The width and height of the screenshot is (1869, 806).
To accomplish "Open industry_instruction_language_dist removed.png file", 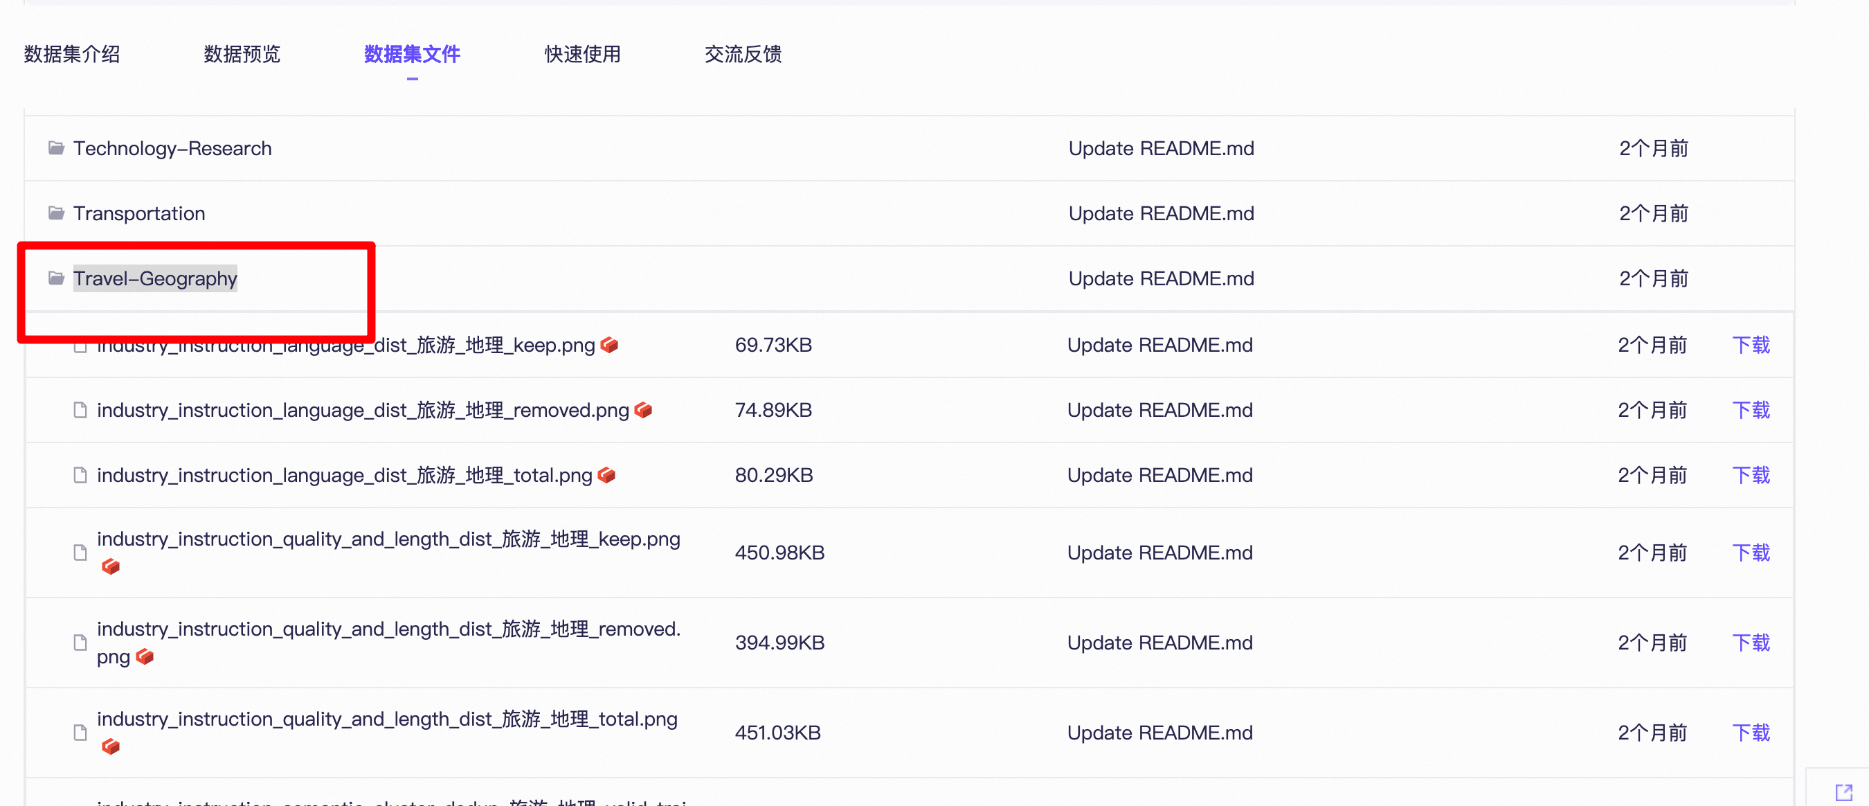I will tap(363, 411).
